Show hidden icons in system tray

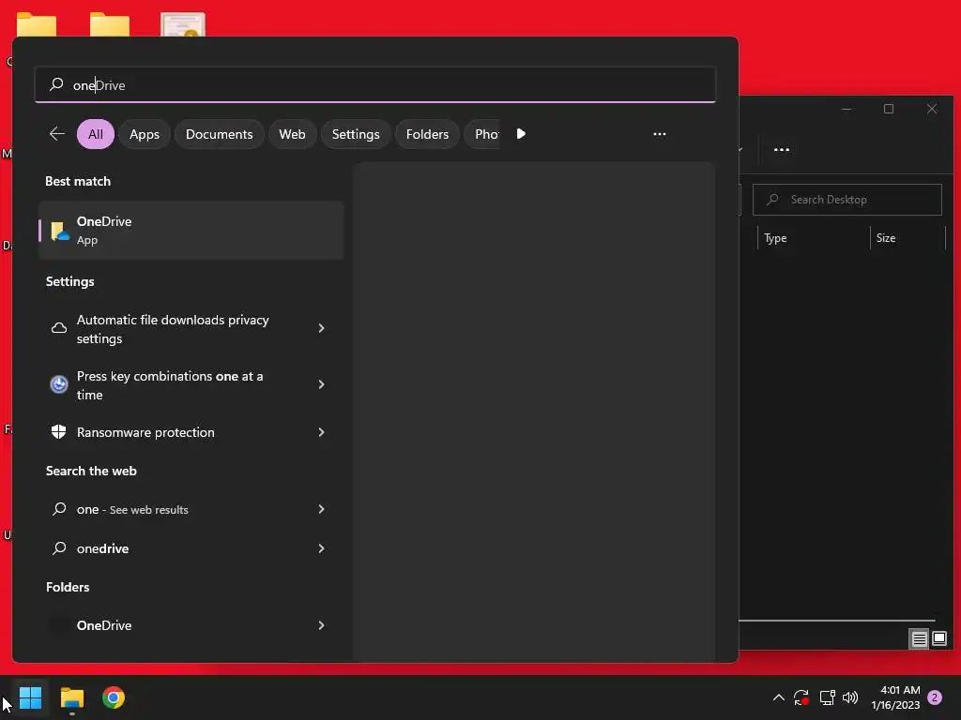pos(778,697)
